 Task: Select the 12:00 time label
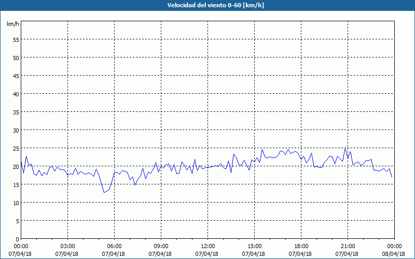pyautogui.click(x=208, y=247)
